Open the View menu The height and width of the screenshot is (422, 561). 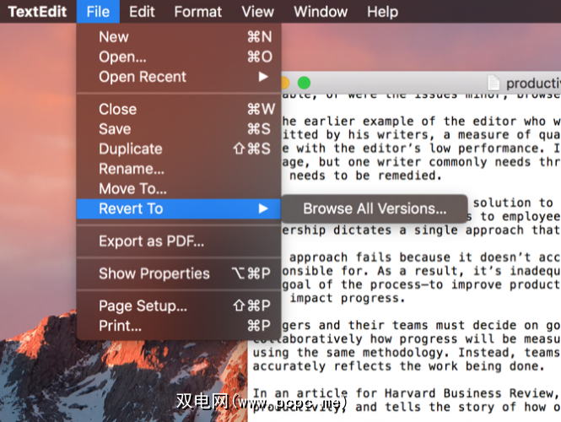click(257, 12)
